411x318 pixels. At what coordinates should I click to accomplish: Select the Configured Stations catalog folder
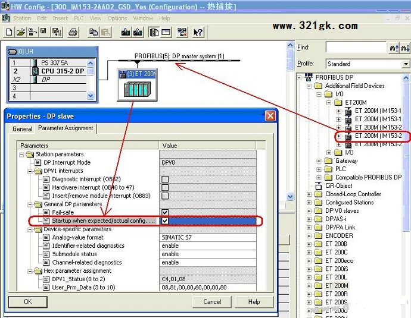click(x=350, y=203)
